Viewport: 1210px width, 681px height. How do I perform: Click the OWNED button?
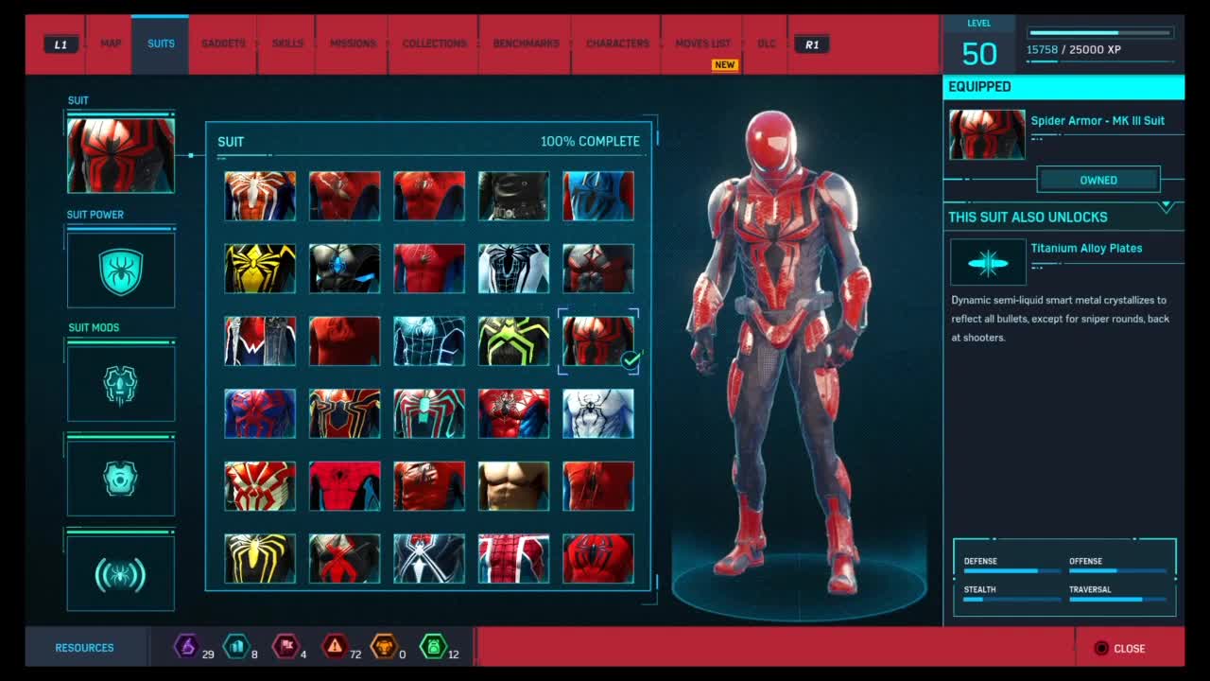(x=1098, y=180)
